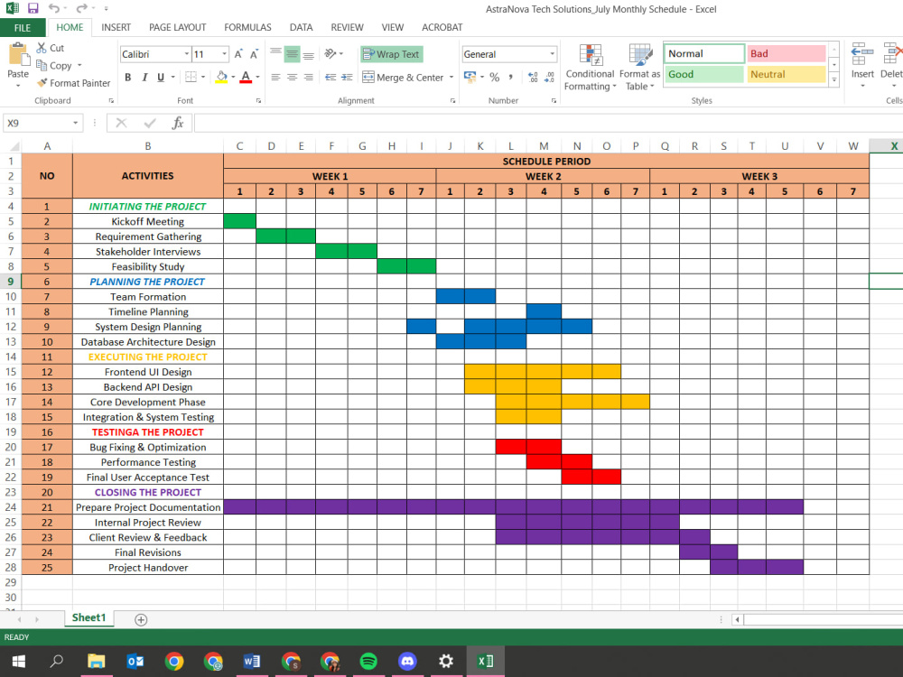Select the Sheet1 worksheet tab
Image resolution: width=903 pixels, height=677 pixels.
click(x=89, y=617)
